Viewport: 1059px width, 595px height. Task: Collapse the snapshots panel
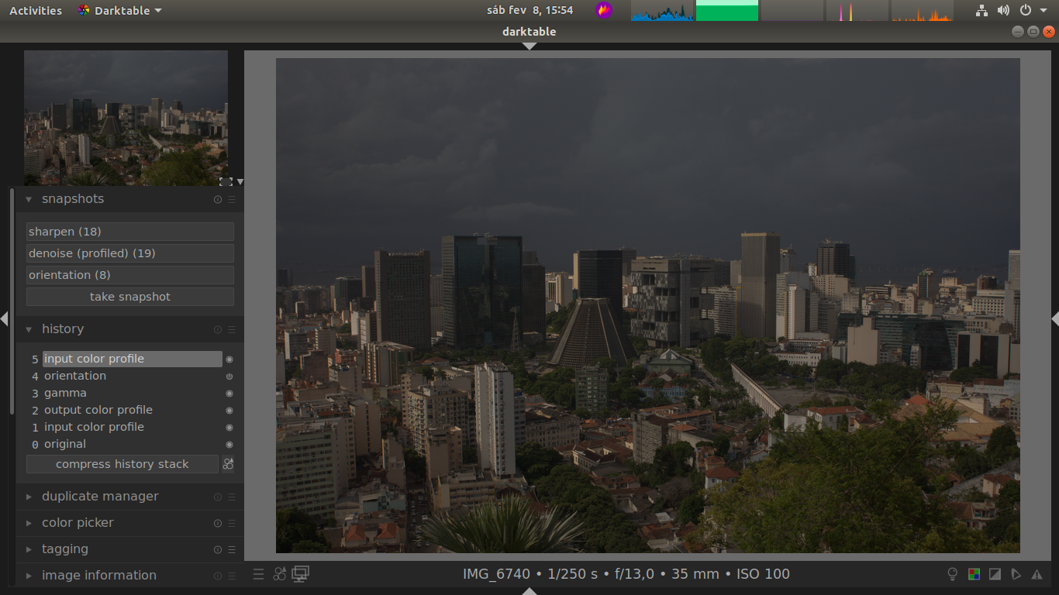click(x=29, y=199)
